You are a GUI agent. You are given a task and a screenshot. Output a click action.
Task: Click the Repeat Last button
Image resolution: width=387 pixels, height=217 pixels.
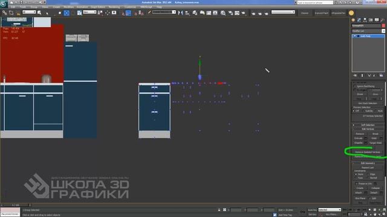pos(368,168)
